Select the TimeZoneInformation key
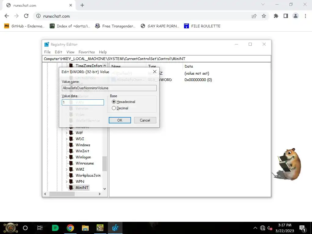Viewport: 312px width, 234px height. [x=89, y=66]
